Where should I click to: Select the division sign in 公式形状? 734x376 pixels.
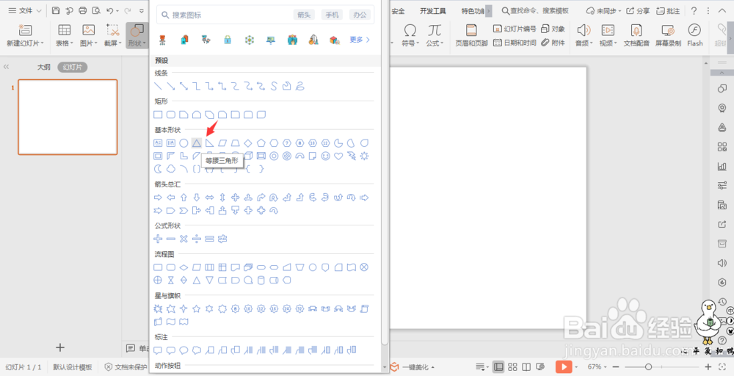pyautogui.click(x=197, y=239)
